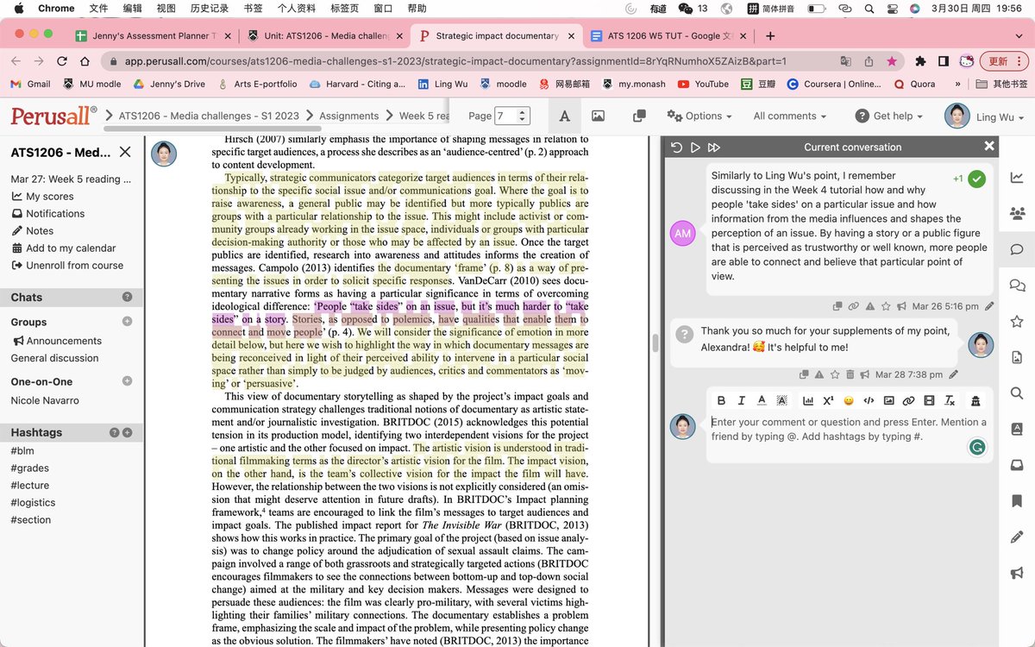Image resolution: width=1035 pixels, height=647 pixels.
Task: Switch to the ATS 1206 W5 TUT Google tab
Action: click(x=668, y=36)
